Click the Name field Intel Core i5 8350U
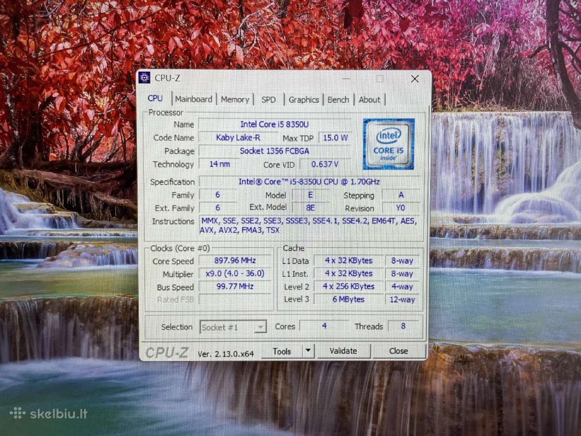This screenshot has height=436, width=581. (275, 125)
